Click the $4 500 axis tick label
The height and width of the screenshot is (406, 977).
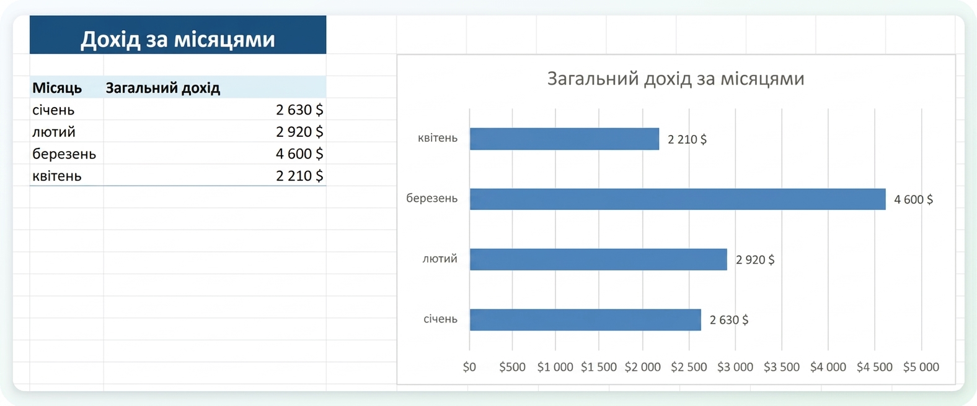(x=875, y=367)
